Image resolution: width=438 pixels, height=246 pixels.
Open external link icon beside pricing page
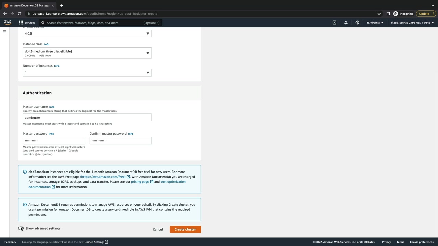coord(152,182)
